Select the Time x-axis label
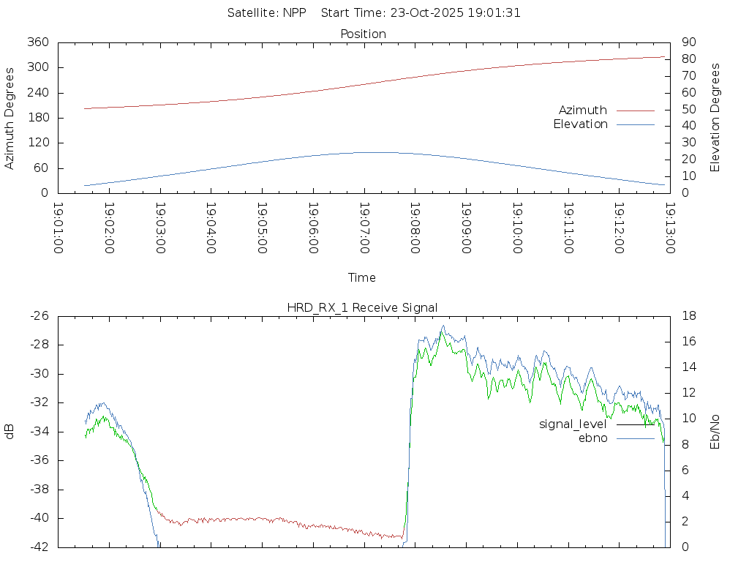Screen dimensions: 749x562 click(x=362, y=277)
